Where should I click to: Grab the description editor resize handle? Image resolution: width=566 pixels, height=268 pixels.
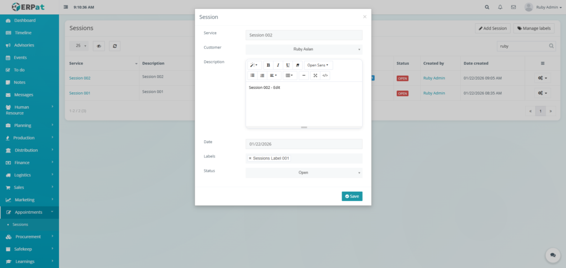click(304, 127)
